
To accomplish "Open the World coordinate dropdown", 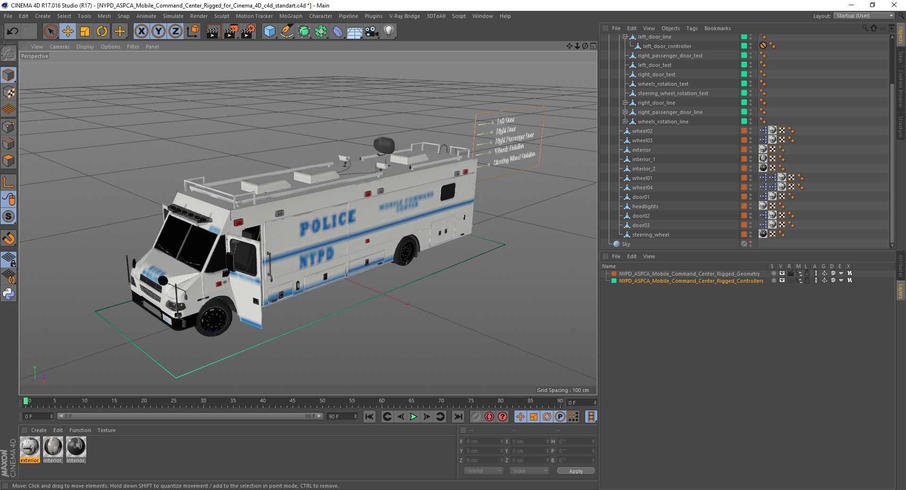I will [x=484, y=471].
